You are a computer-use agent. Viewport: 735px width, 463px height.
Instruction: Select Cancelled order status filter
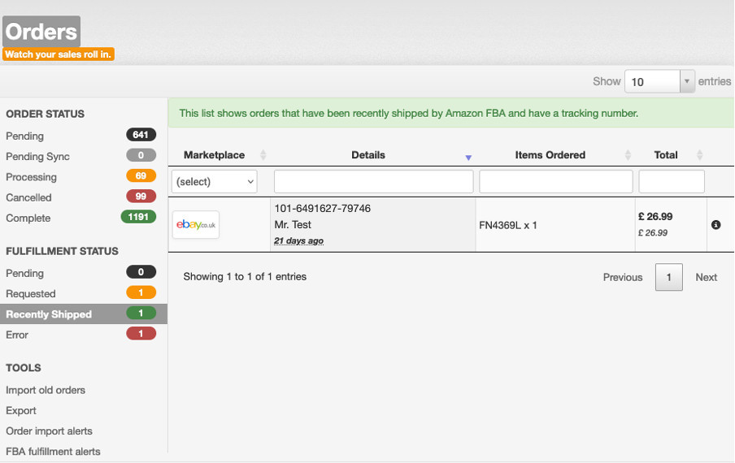[x=28, y=197]
